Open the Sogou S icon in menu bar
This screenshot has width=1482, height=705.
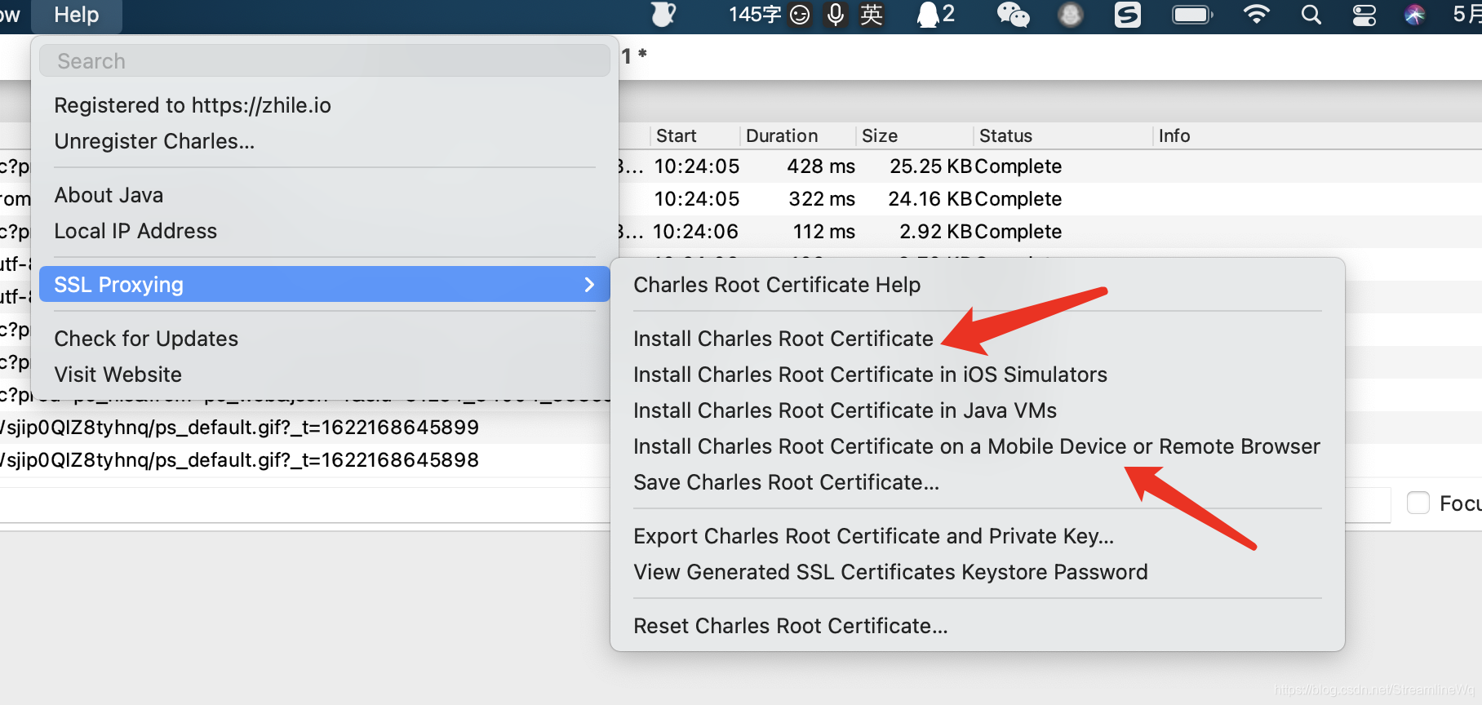coord(1128,15)
